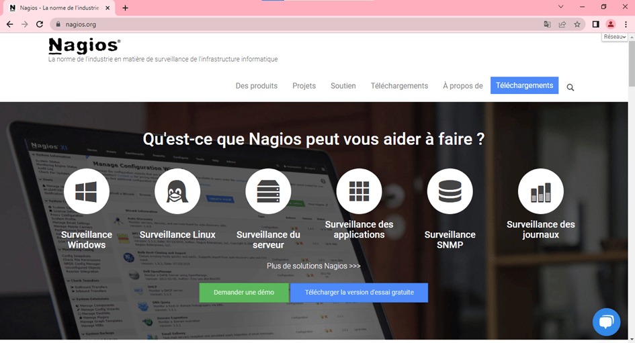Click Télécharger la version d'essai gratuite
This screenshot has width=635, height=343.
[x=359, y=293]
